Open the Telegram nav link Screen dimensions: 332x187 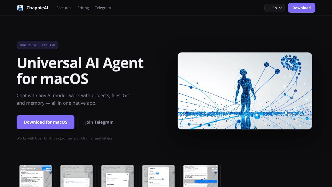click(103, 8)
